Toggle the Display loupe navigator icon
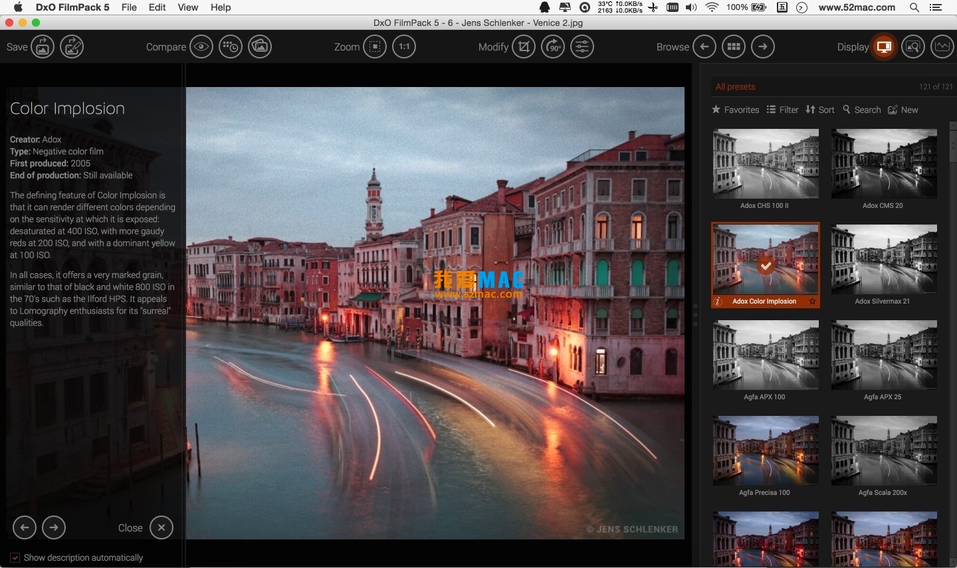Screen dimensions: 957x568 coord(913,47)
